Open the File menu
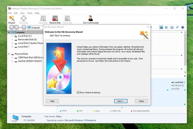Image resolution: width=193 pixels, height=129 pixels. click(10, 13)
